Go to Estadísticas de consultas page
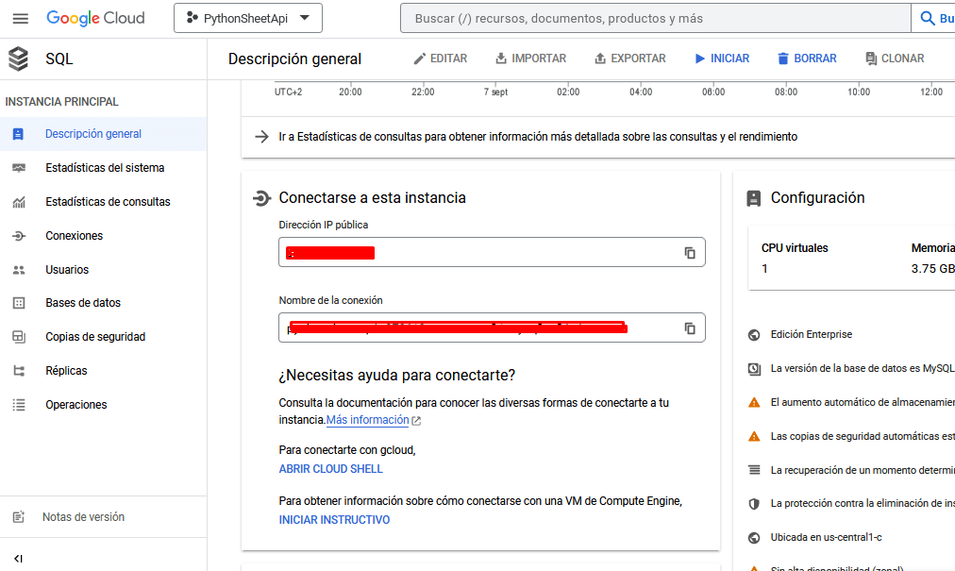Viewport: 955px width, 571px height. pos(108,202)
